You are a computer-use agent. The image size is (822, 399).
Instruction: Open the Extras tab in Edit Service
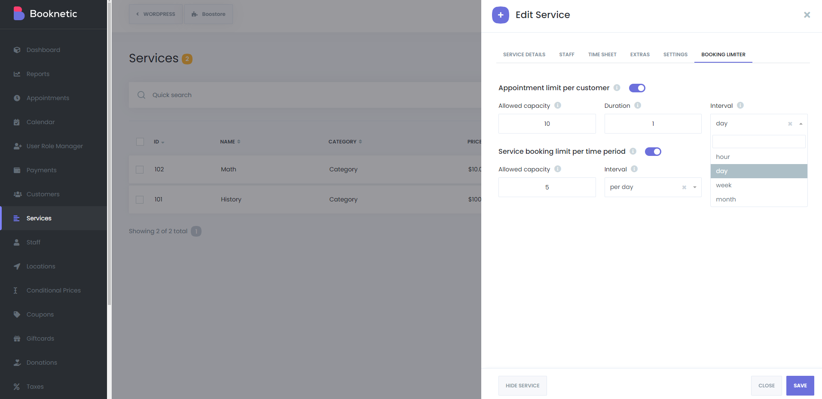tap(640, 54)
